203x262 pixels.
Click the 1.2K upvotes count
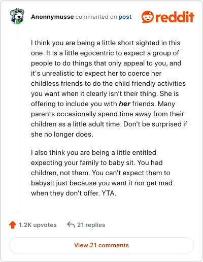coord(38,225)
